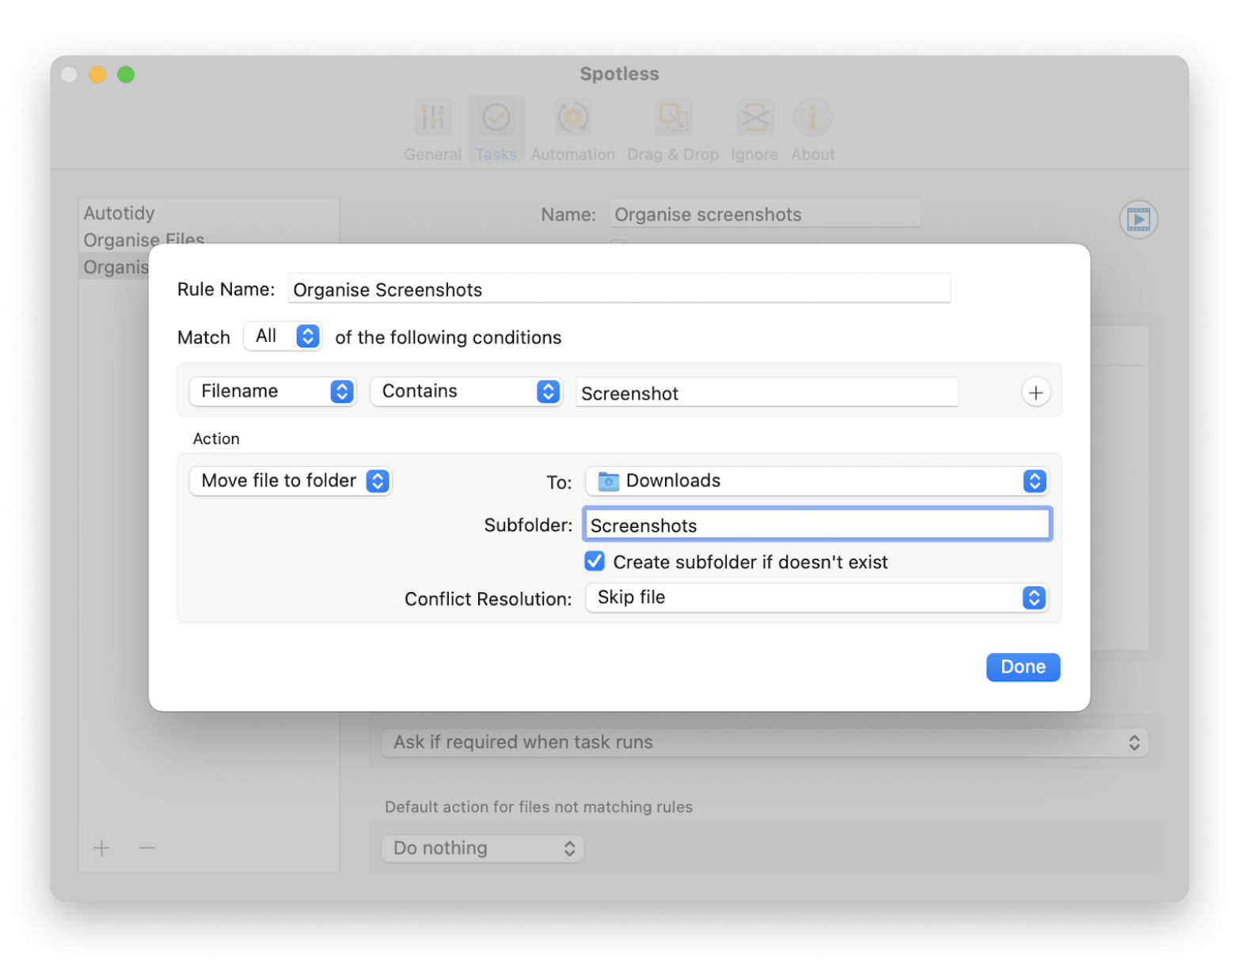The width and height of the screenshot is (1235, 975).
Task: Click the task Name field Organise screenshots
Action: click(x=765, y=214)
